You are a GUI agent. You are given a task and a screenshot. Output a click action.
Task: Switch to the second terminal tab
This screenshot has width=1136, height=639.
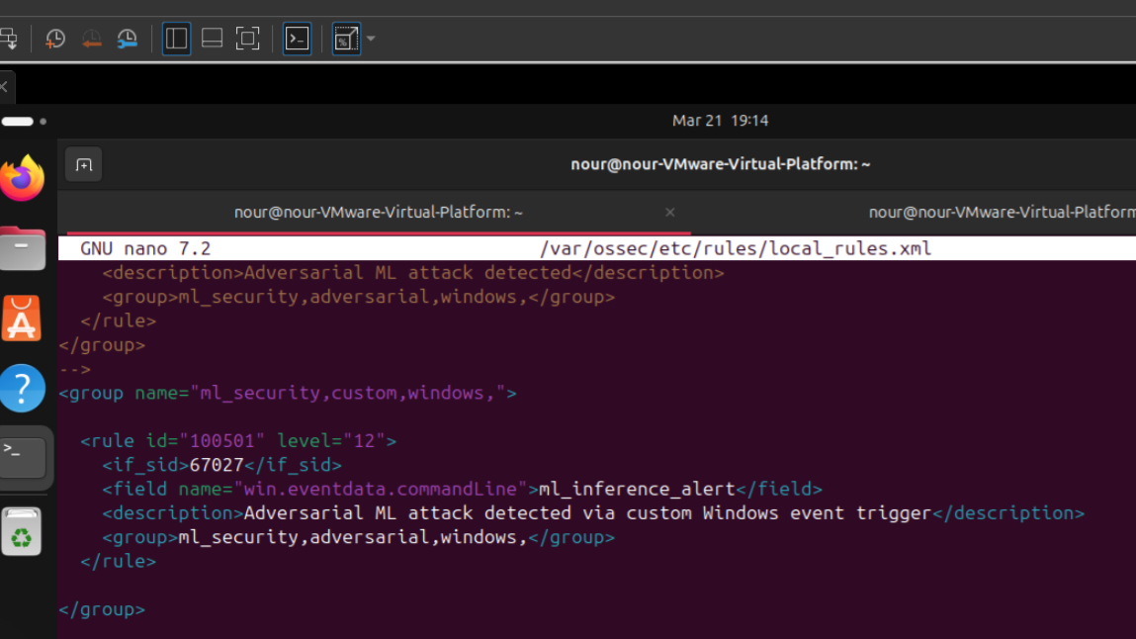click(999, 213)
